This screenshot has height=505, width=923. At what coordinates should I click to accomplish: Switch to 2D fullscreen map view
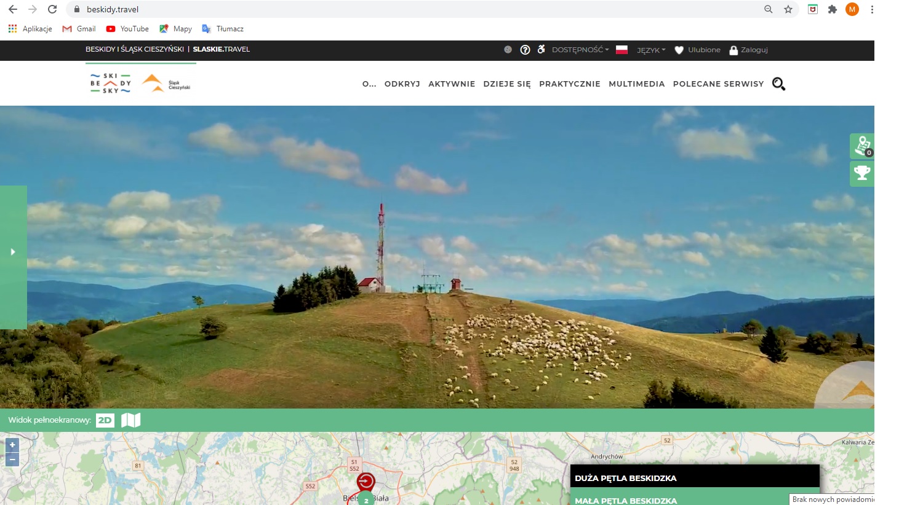click(105, 420)
